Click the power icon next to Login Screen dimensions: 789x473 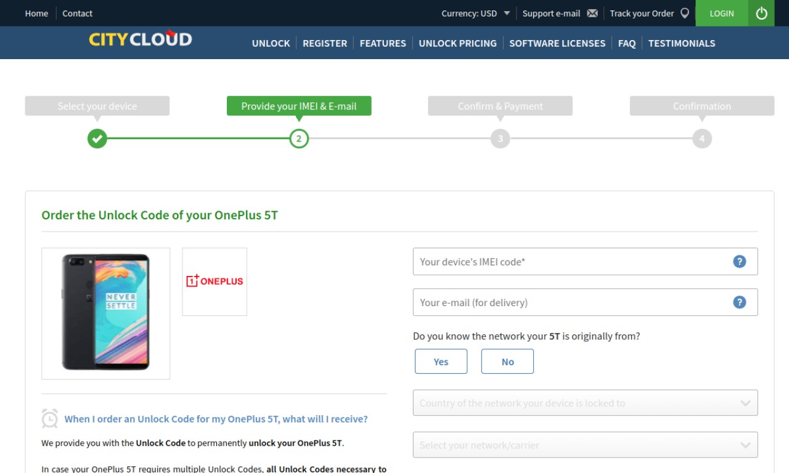click(761, 13)
